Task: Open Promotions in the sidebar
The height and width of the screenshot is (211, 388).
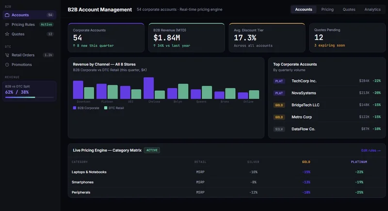Action: pyautogui.click(x=30, y=65)
